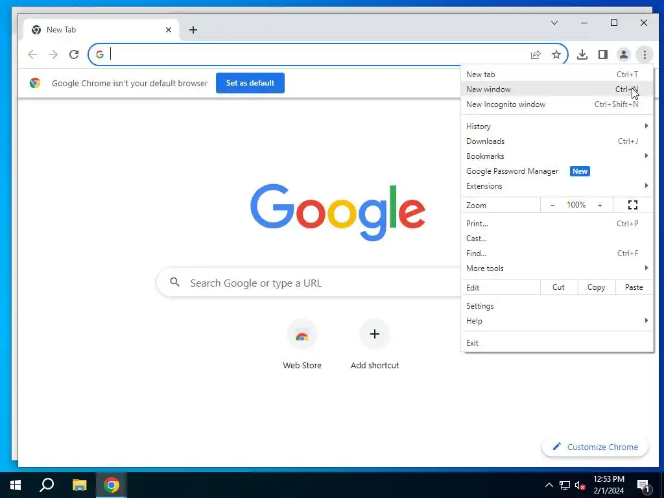Viewport: 664px width, 498px height.
Task: Toggle the side panel icon
Action: pyautogui.click(x=603, y=54)
